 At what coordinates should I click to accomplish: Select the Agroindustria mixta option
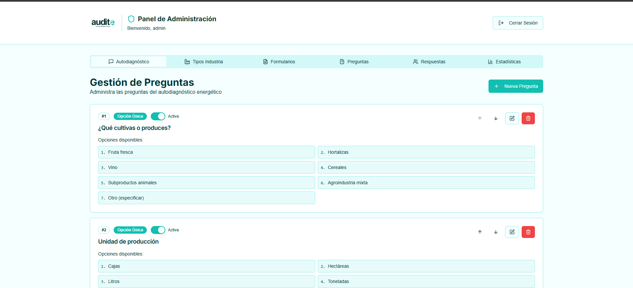pos(426,183)
